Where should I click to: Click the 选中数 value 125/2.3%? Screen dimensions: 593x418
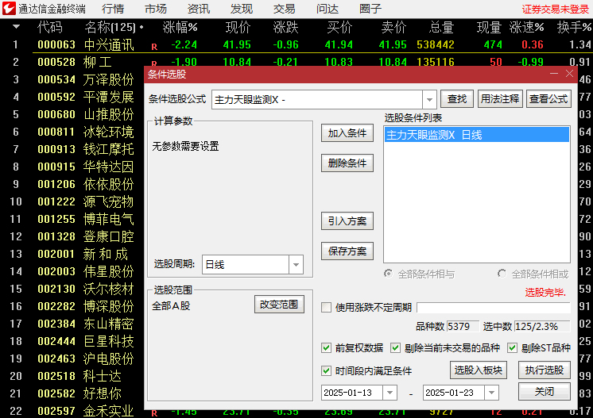tap(542, 326)
